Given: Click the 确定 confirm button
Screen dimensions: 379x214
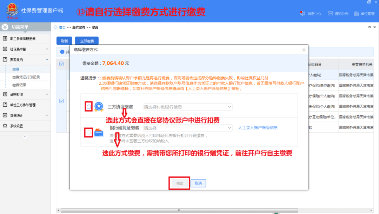Looking at the screenshot, I should click(179, 183).
